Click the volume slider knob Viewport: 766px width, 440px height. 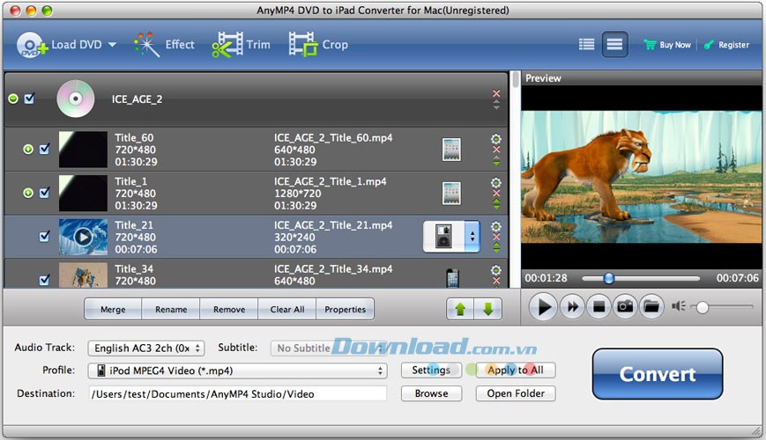tap(703, 307)
